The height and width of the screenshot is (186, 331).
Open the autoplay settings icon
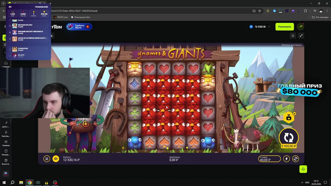point(296,159)
